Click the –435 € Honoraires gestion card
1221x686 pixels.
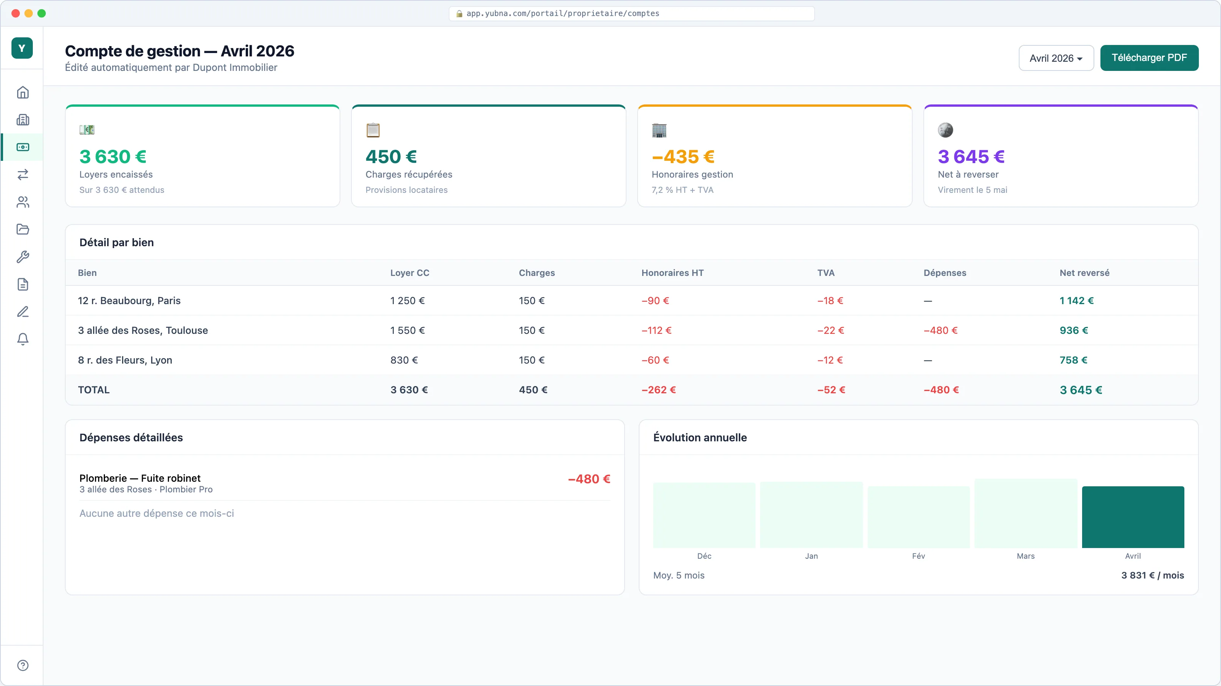pos(775,156)
